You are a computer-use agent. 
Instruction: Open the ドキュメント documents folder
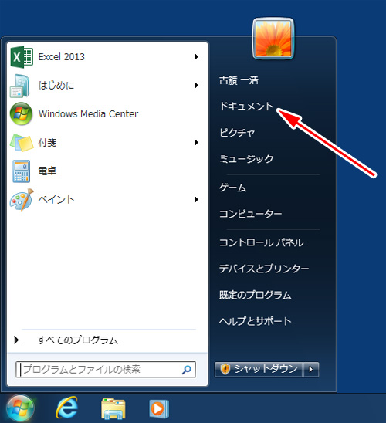coord(246,107)
